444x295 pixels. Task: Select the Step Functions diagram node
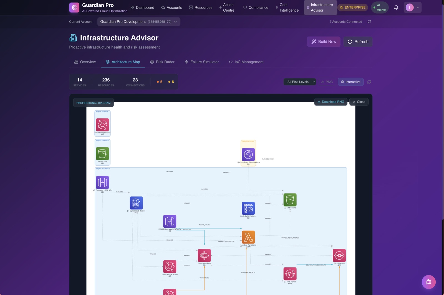[x=204, y=255]
